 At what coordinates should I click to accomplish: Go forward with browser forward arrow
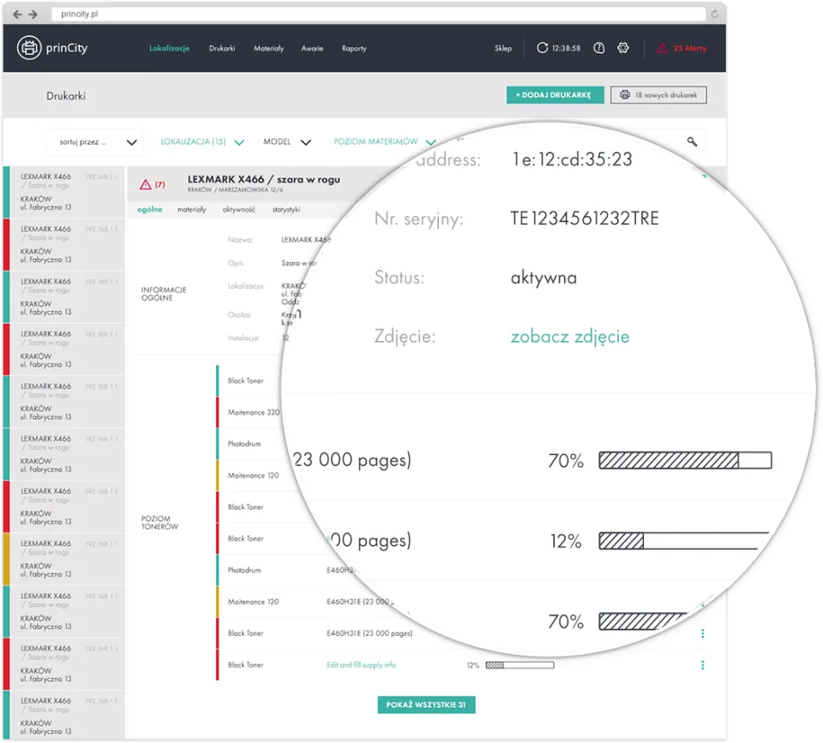(33, 15)
